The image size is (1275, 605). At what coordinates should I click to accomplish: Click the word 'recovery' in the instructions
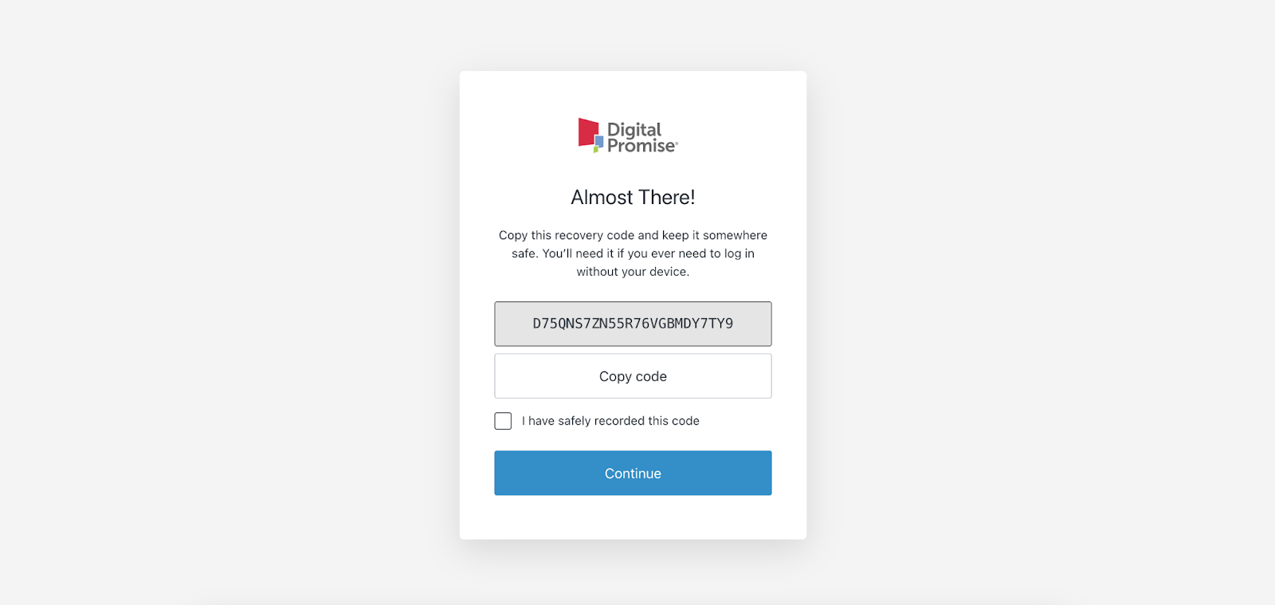point(579,235)
